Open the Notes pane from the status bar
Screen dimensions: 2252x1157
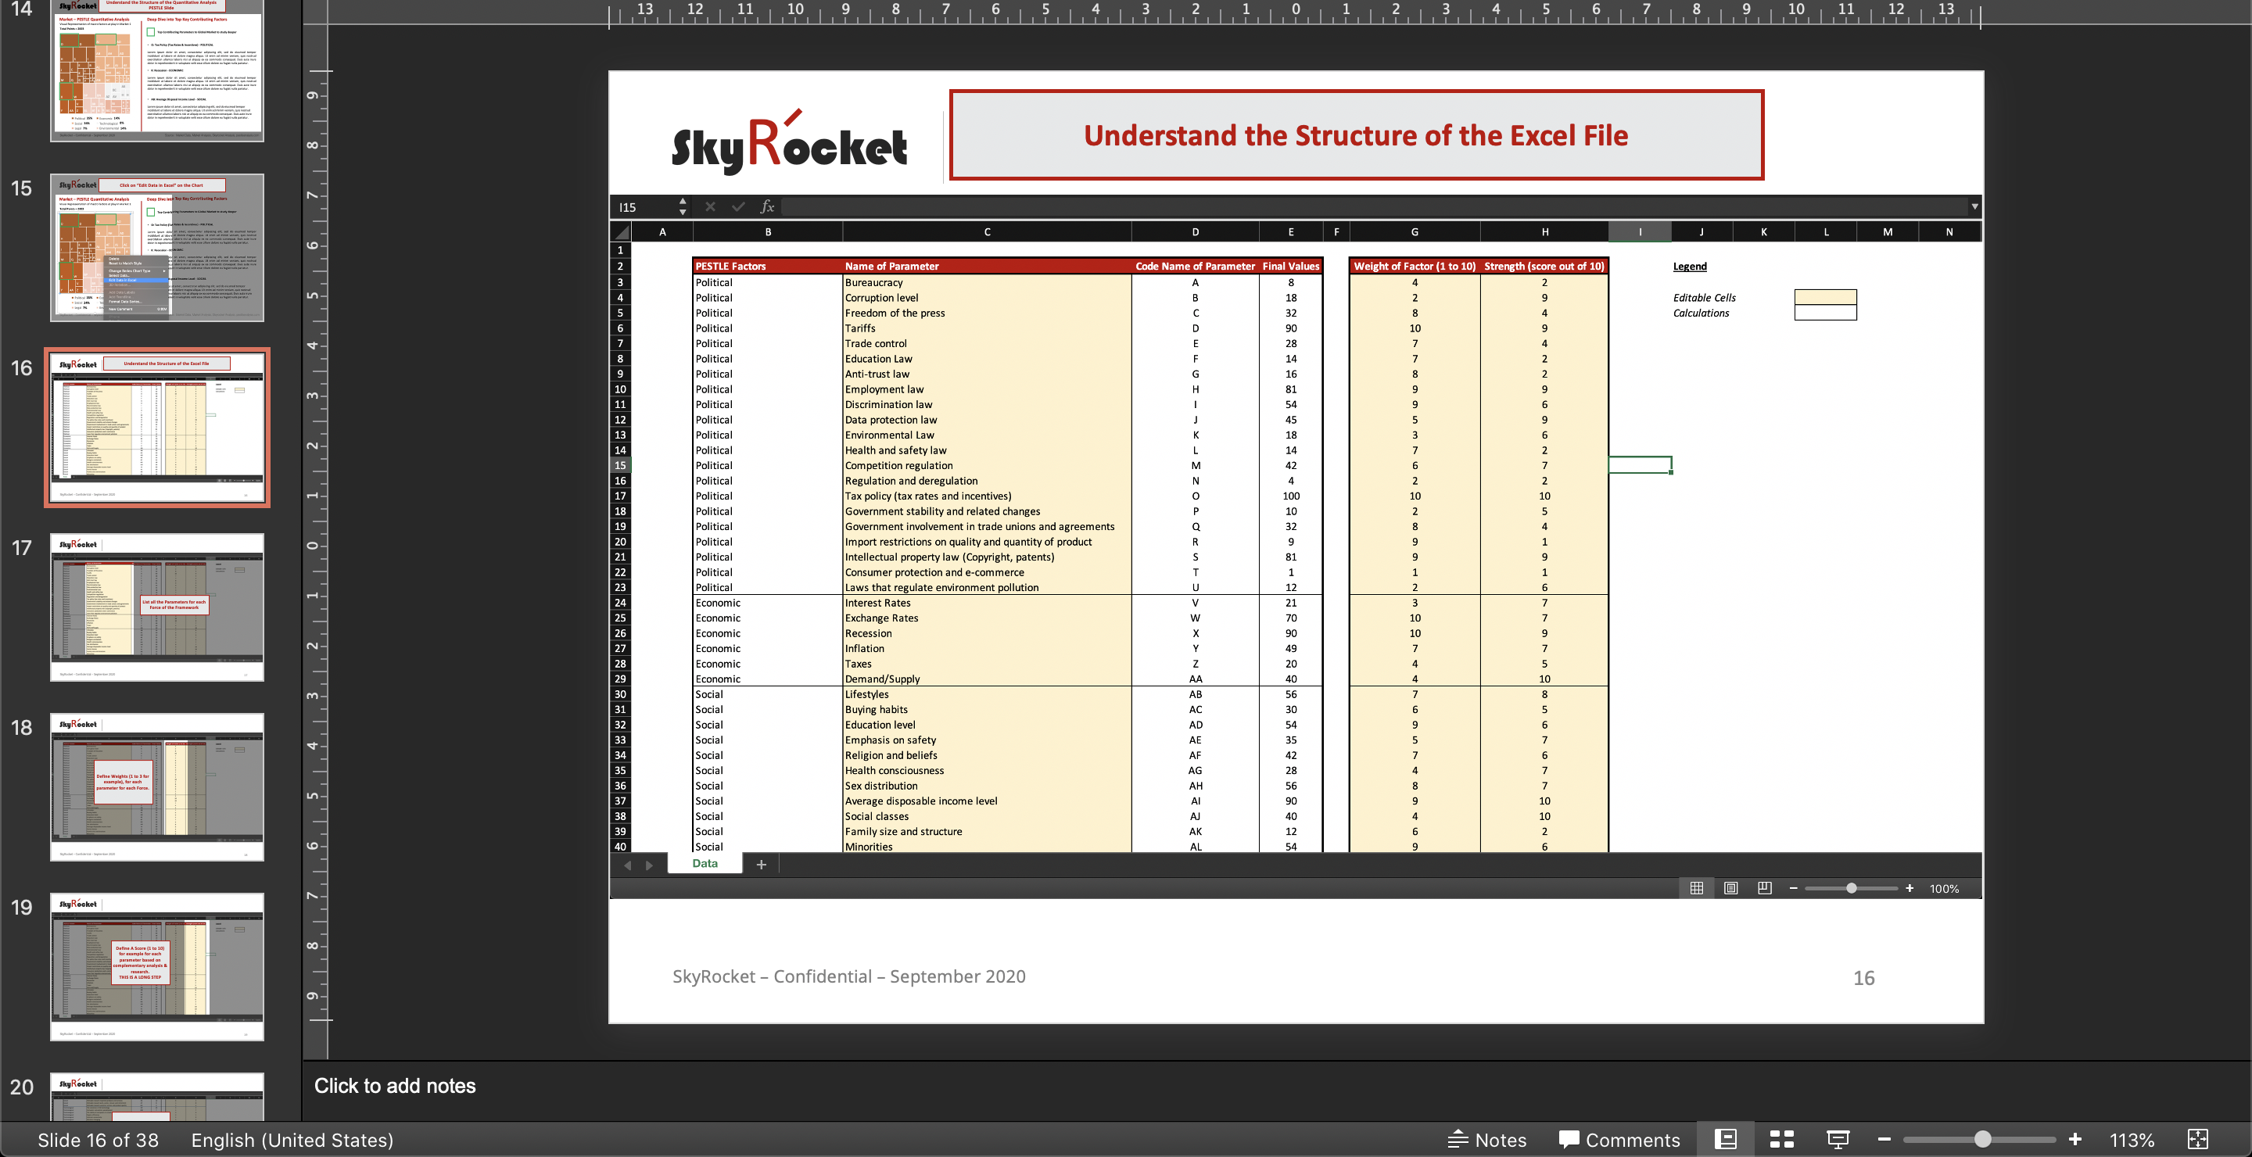click(x=1487, y=1140)
